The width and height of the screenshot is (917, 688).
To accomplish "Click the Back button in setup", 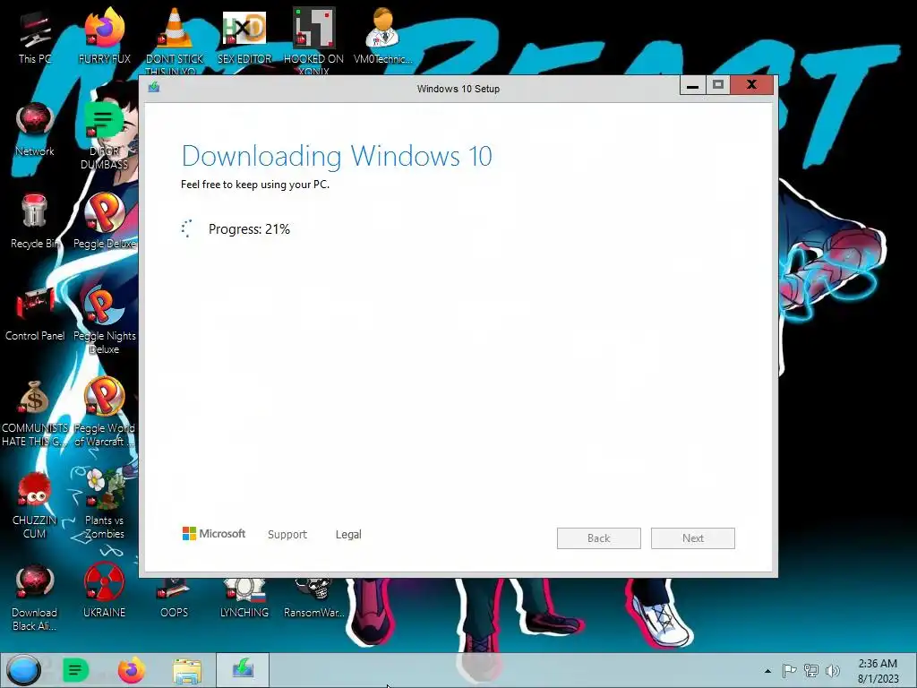I will coord(599,538).
